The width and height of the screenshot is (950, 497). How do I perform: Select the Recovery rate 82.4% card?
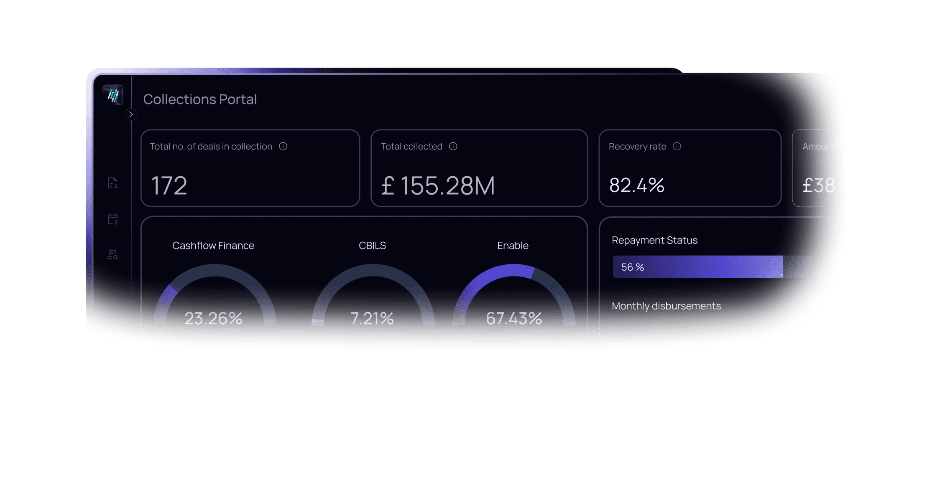(x=690, y=168)
